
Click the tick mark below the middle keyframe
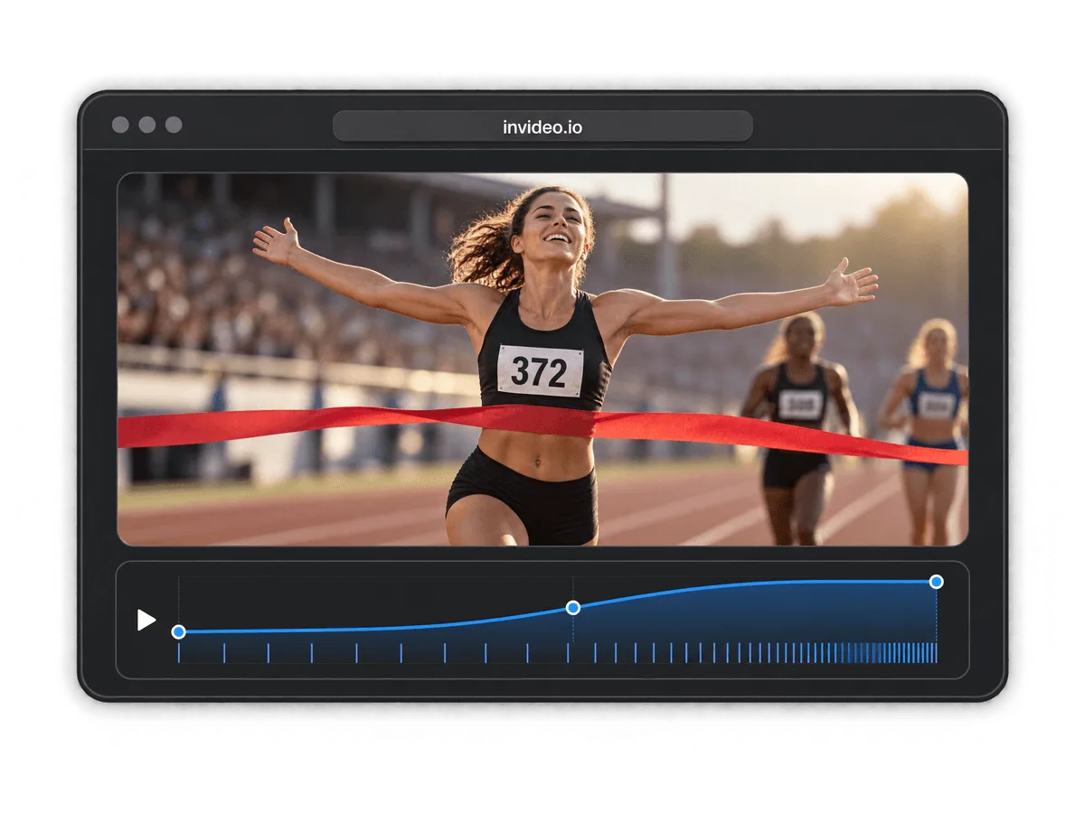point(568,653)
